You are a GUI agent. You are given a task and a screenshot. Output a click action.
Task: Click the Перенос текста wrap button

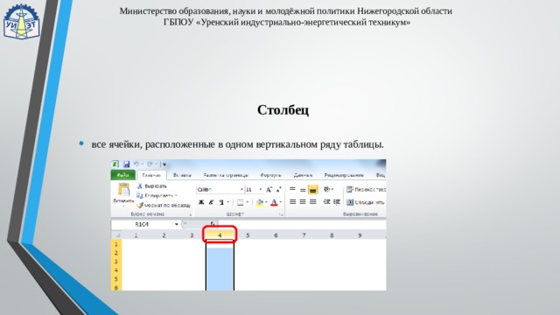366,189
